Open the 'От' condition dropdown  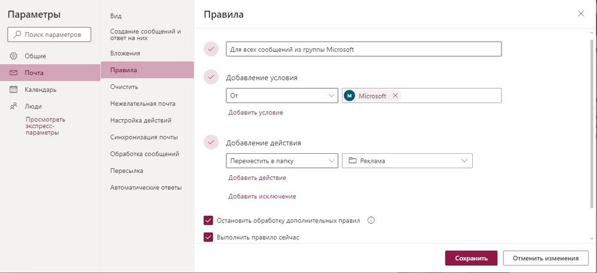(x=282, y=96)
